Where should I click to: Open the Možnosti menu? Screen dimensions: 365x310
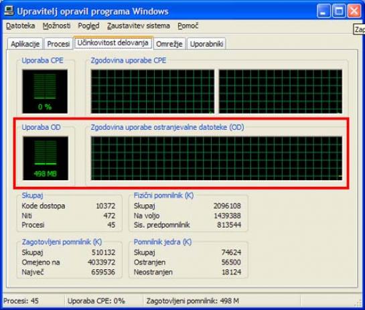point(56,25)
